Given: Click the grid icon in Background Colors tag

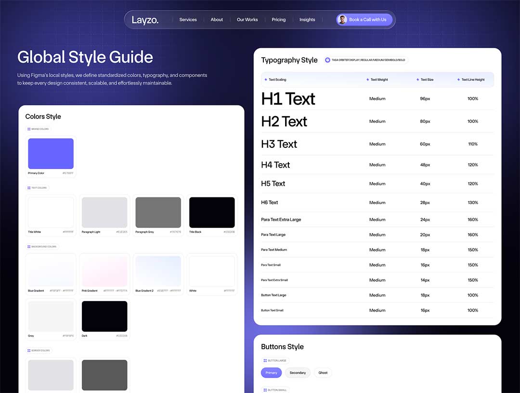Looking at the screenshot, I should (x=29, y=247).
